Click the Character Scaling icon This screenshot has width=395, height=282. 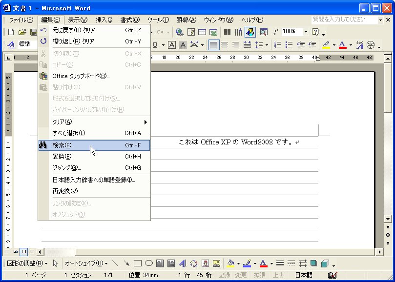(x=194, y=45)
